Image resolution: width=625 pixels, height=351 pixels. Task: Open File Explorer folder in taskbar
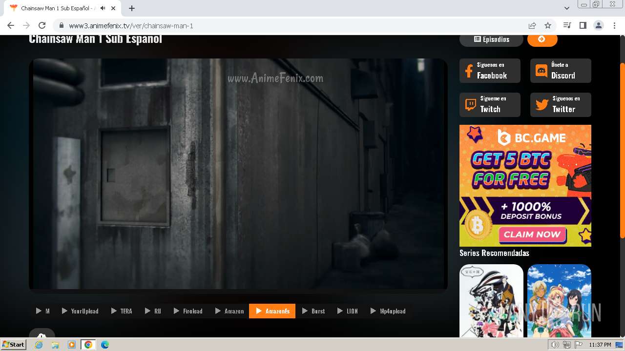pyautogui.click(x=55, y=345)
